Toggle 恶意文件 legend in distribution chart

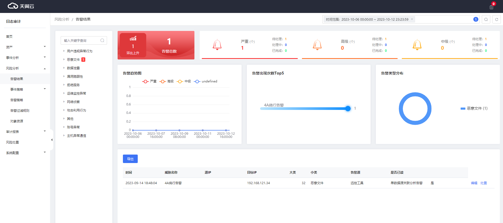click(474, 108)
